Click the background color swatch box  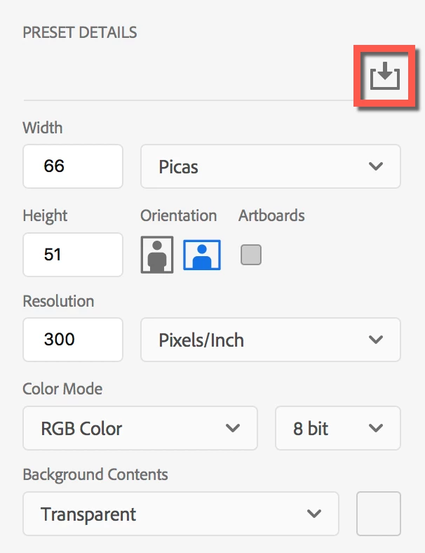coord(379,514)
